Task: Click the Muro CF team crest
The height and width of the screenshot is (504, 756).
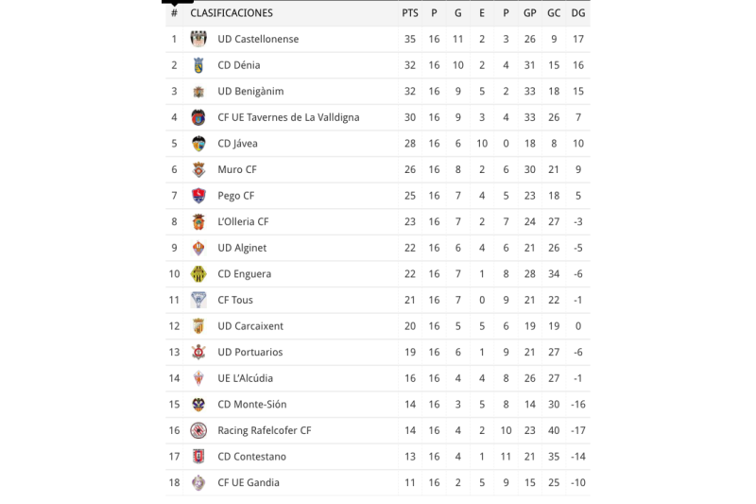Action: pyautogui.click(x=198, y=170)
